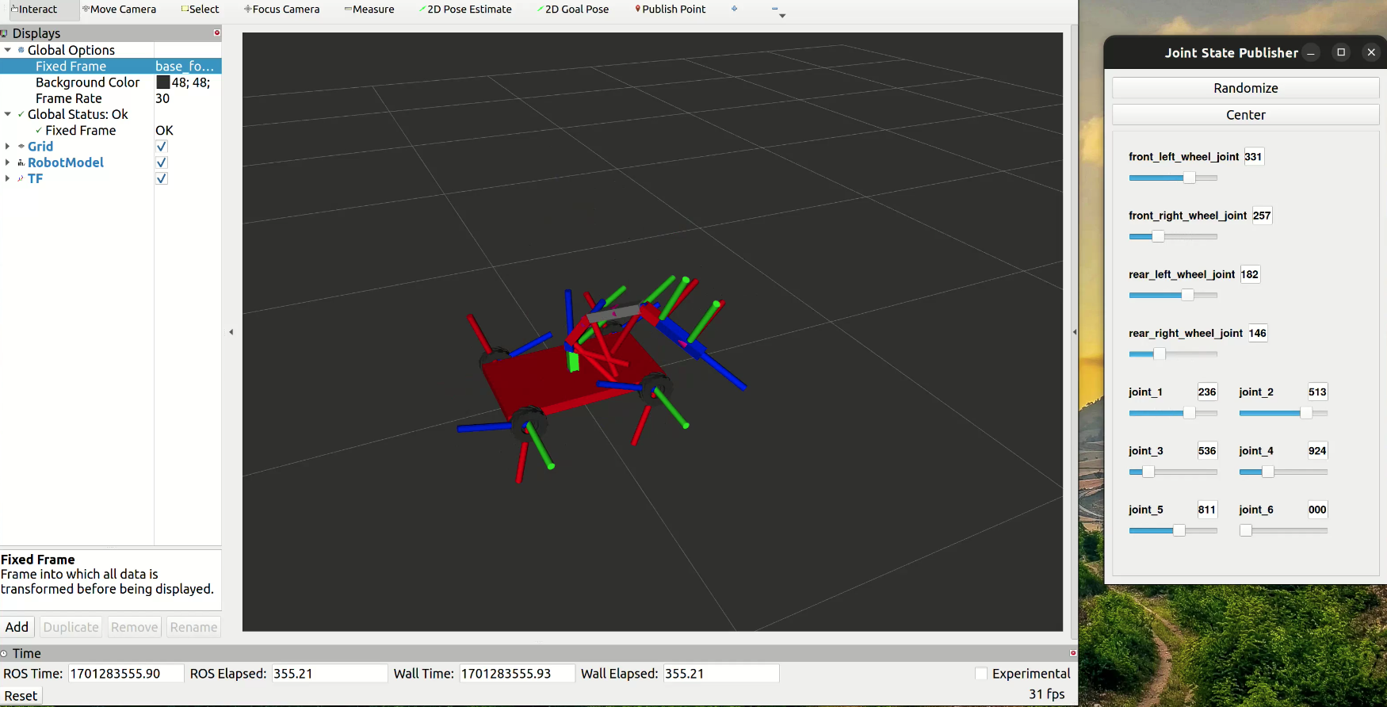Screen dimensions: 1387x707
Task: Click the front_right_wheel_joint slider handle
Action: tap(1158, 237)
